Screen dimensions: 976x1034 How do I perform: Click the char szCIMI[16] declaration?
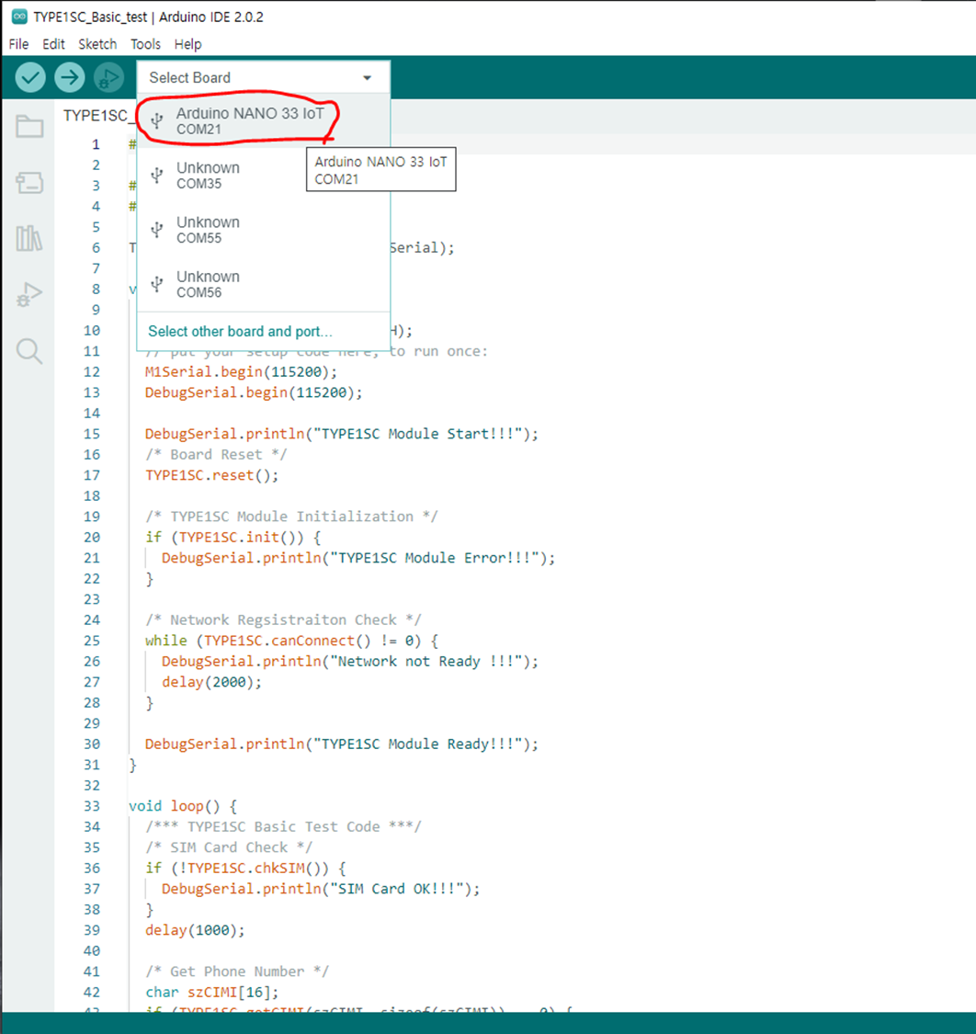coord(212,993)
